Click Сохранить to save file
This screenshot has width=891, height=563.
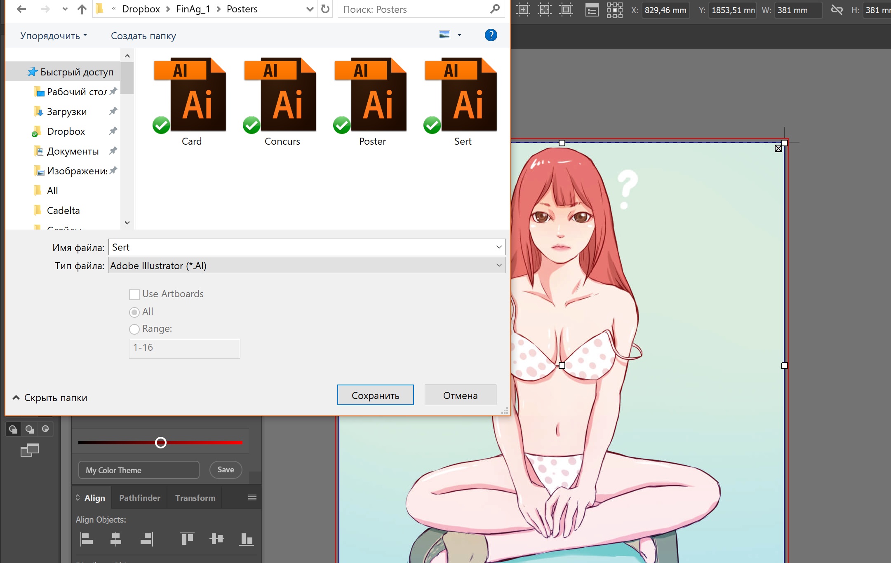375,395
